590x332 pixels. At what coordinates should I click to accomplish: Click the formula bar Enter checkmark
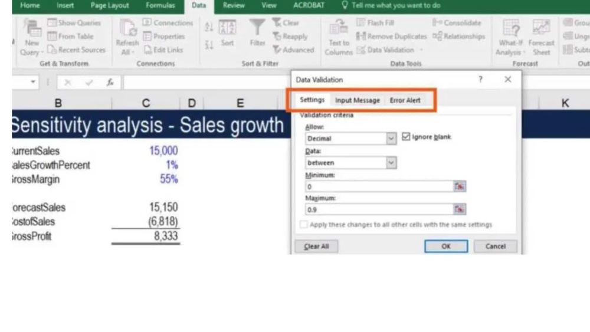89,83
